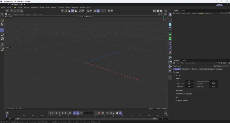
Task: Switch to the Capas tab
Action: pos(184,60)
